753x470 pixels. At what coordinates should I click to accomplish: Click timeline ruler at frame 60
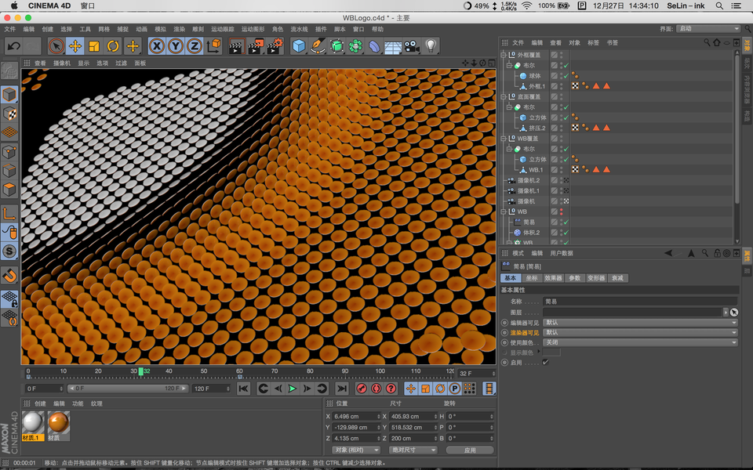click(239, 371)
